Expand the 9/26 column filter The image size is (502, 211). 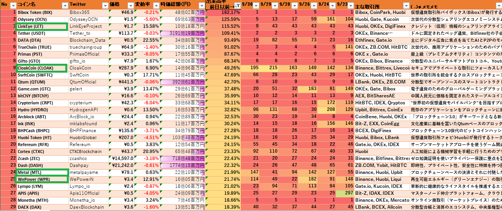pos(313,5)
